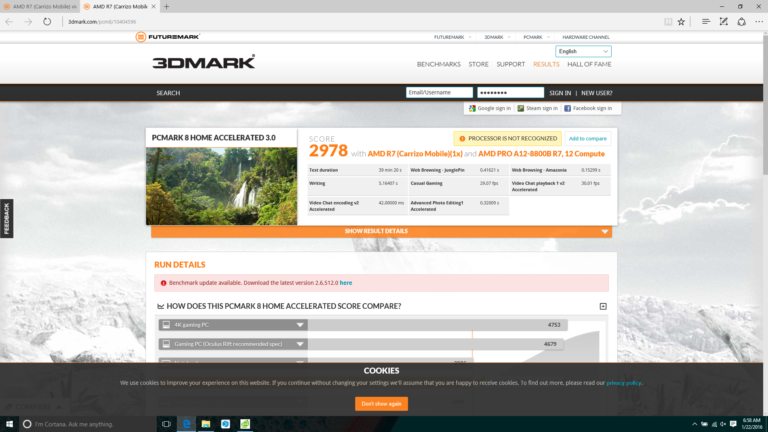The image size is (768, 432).
Task: Open a new browser tab
Action: (167, 6)
